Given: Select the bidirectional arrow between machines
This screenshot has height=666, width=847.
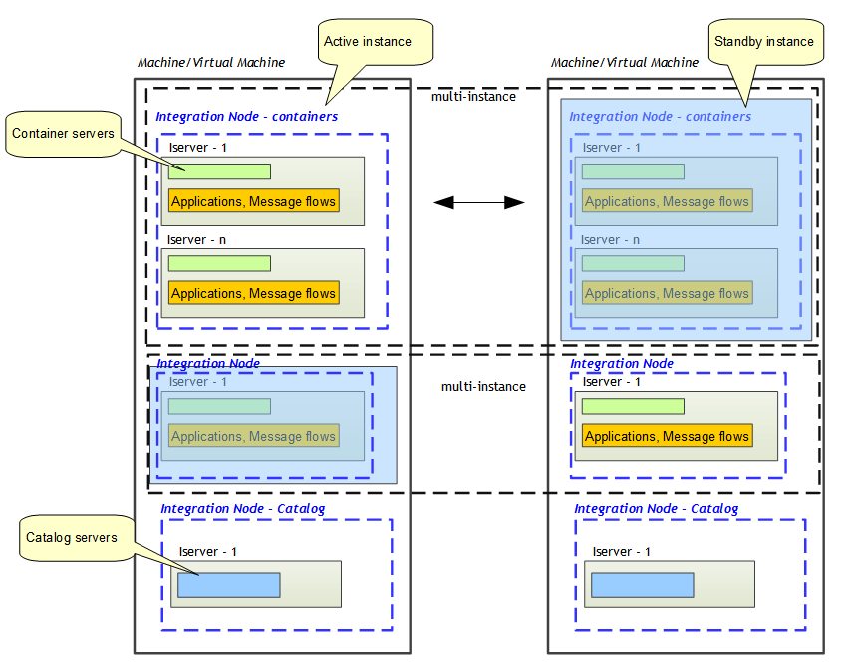Looking at the screenshot, I should (478, 201).
